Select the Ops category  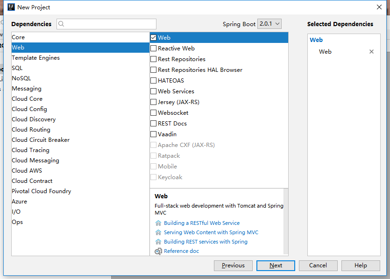tap(80, 222)
